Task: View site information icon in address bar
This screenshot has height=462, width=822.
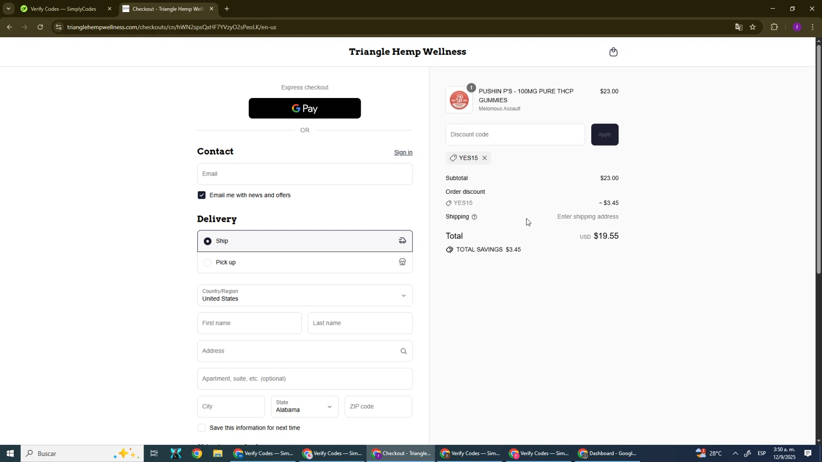Action: [x=59, y=27]
